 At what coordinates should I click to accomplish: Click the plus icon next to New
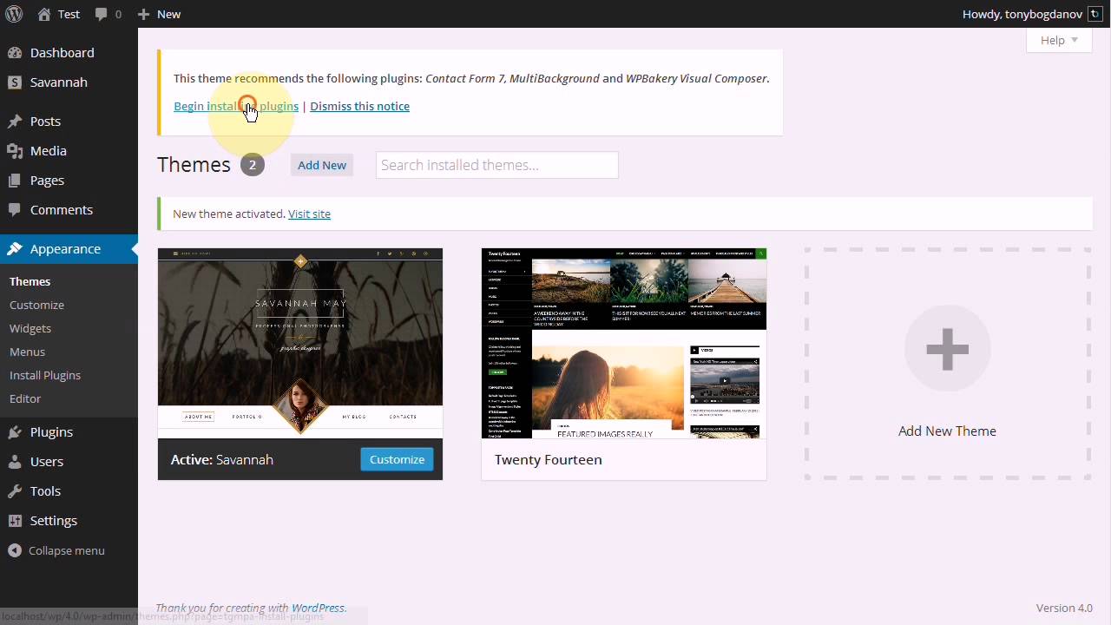[x=144, y=14]
